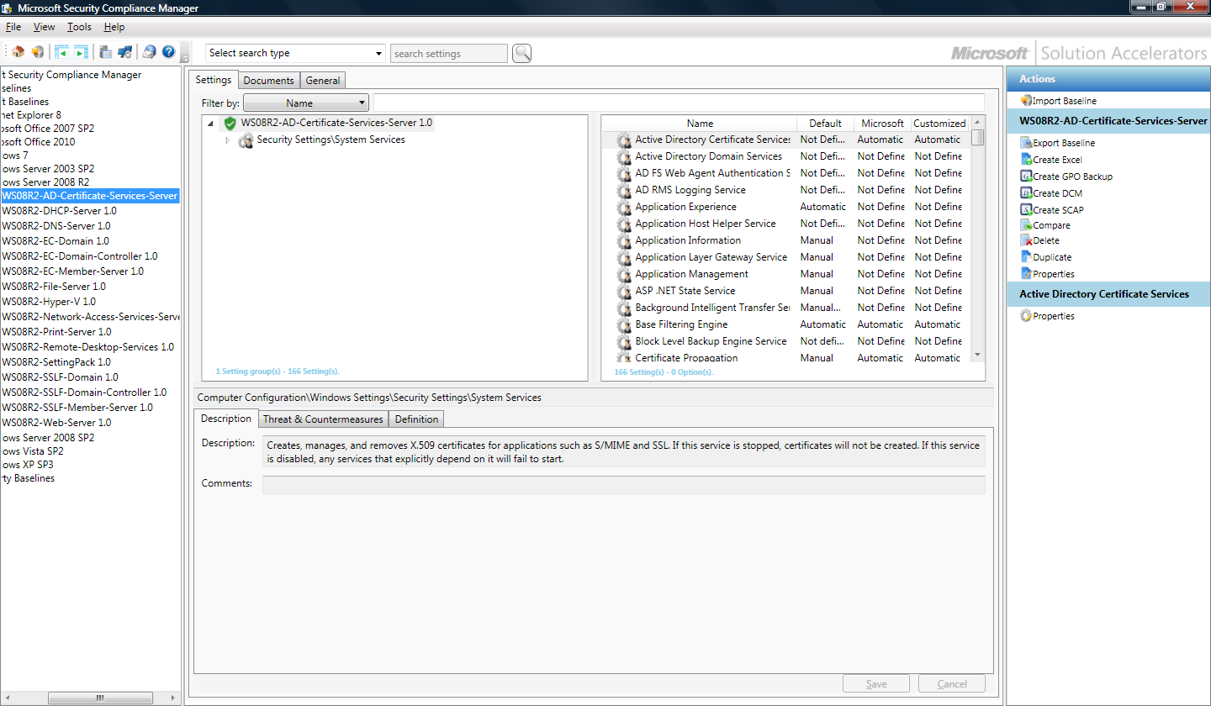Click the search settings input field
1211x706 pixels.
(x=449, y=54)
